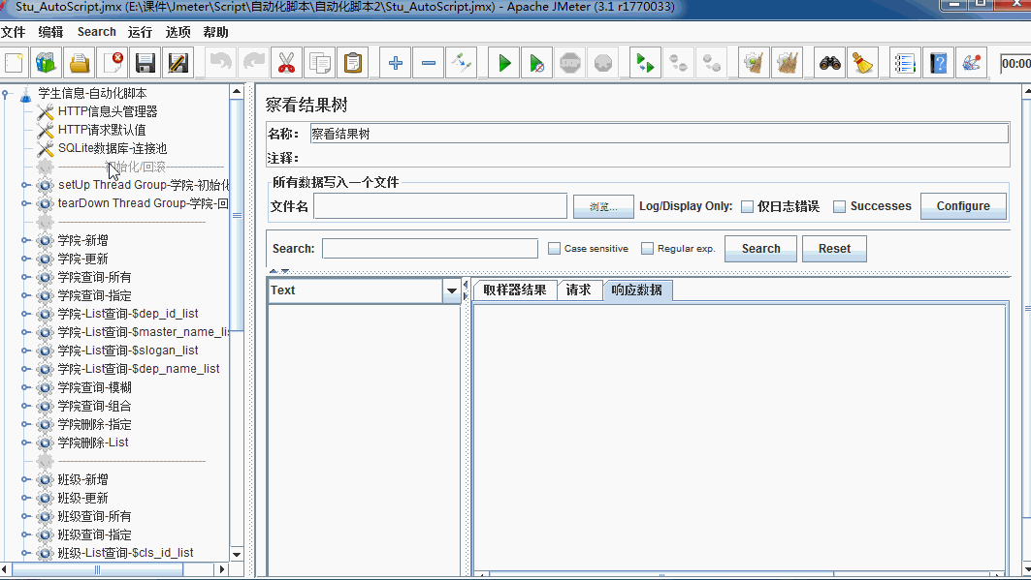The image size is (1031, 580).
Task: Click tree panel scroll-down arrow
Action: [237, 555]
